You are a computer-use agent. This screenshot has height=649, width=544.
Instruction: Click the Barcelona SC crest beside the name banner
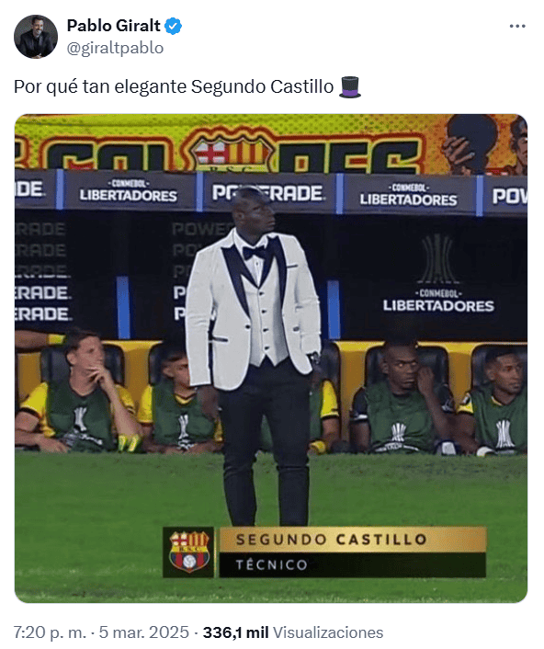[189, 552]
